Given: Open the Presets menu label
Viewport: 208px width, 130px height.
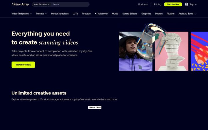Looking at the screenshot, I should 40,14.
